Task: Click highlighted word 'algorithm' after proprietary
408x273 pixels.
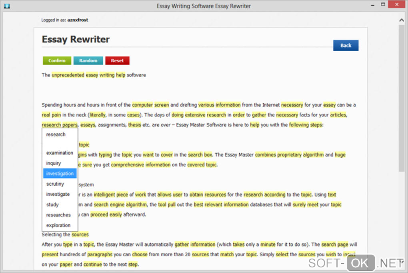Action: tap(313, 155)
